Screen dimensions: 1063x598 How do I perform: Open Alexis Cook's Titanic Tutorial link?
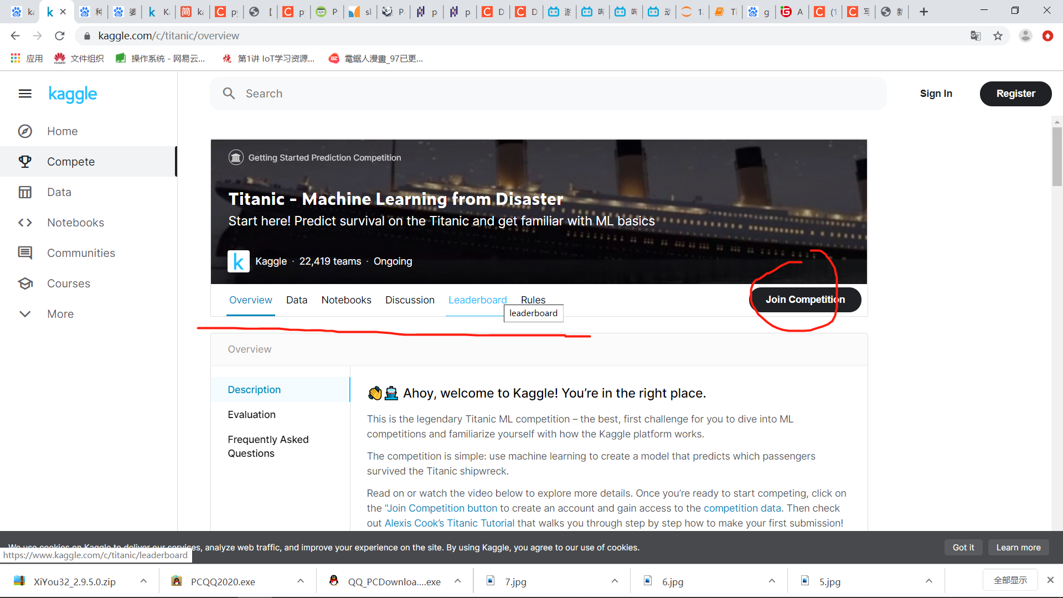pyautogui.click(x=449, y=523)
